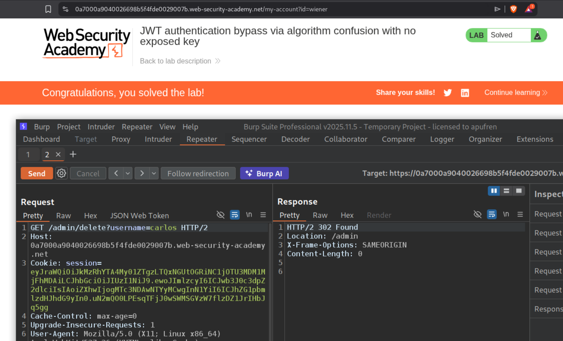
Task: Click the Twitter share icon
Action: (447, 93)
